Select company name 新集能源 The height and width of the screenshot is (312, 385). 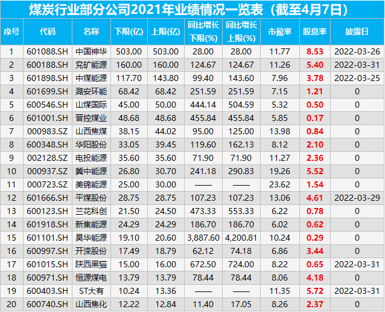91,224
